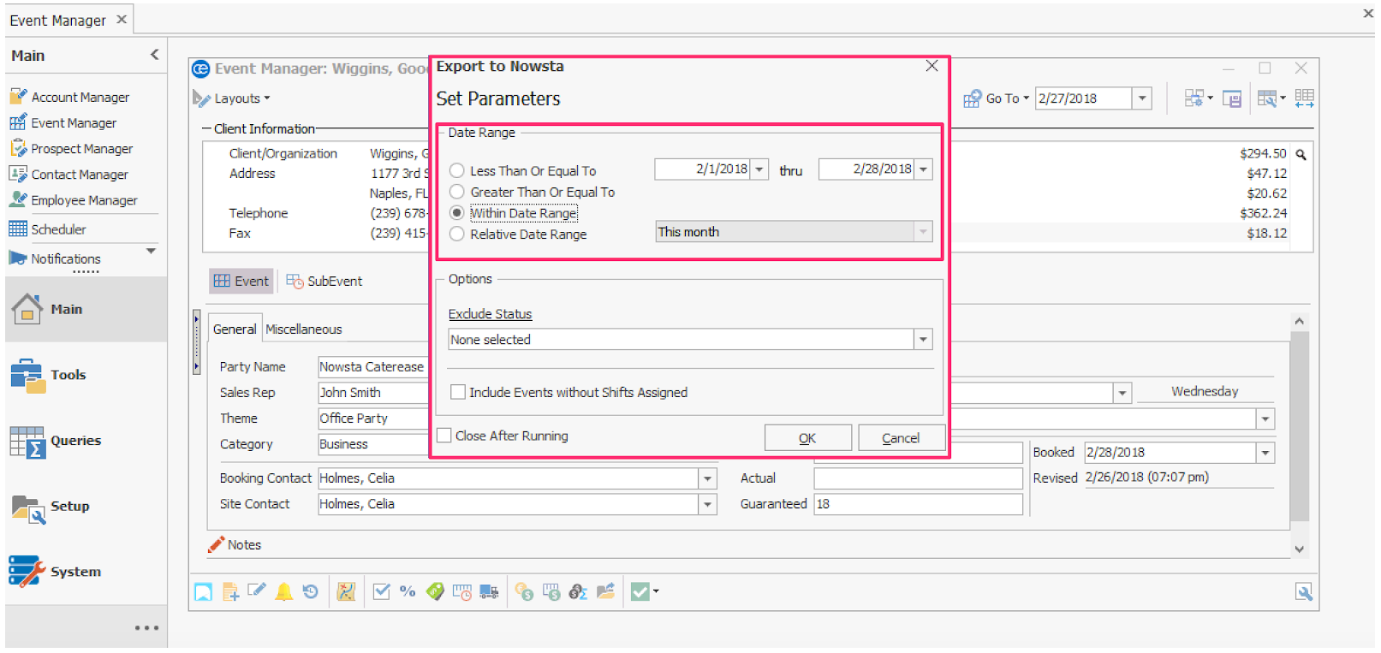
Task: Click the green price tag icon
Action: [435, 591]
